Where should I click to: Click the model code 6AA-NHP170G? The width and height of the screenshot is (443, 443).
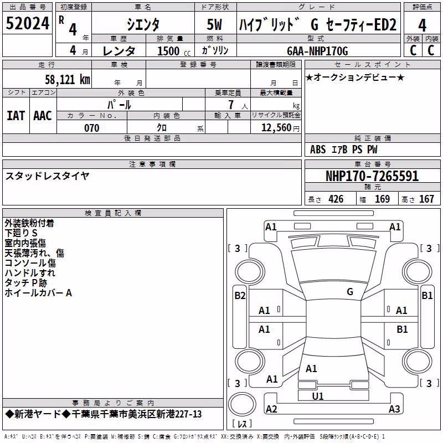coord(317,51)
